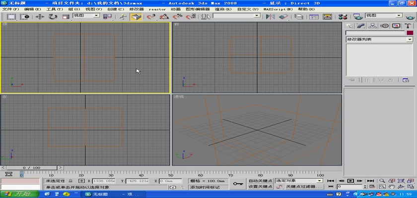Click the object name input field
417x198 pixels.
(x=375, y=33)
